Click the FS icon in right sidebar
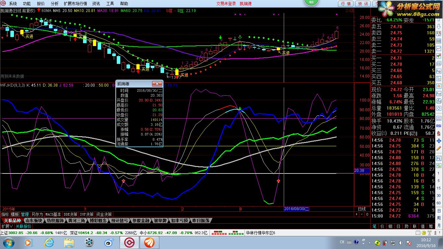 438,158
